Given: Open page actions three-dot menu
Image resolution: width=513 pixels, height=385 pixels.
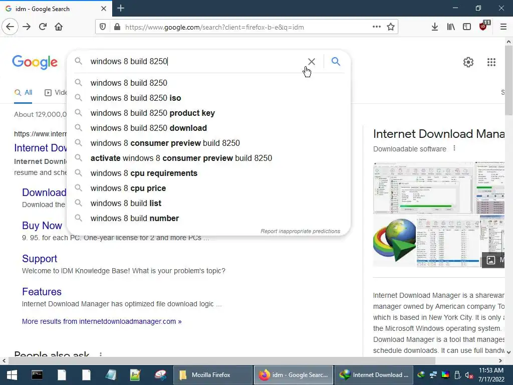Looking at the screenshot, I should [x=377, y=27].
